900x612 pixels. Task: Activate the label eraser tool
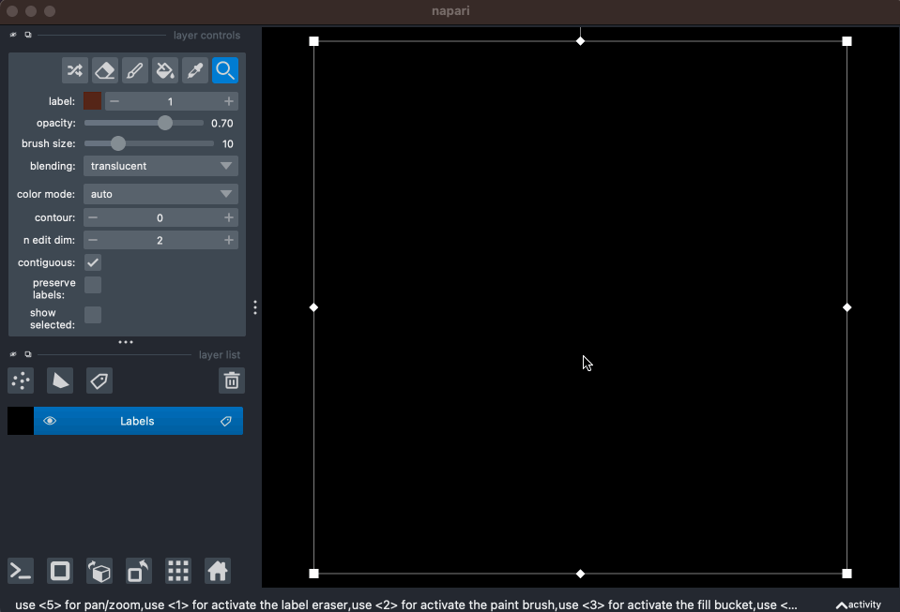(x=104, y=70)
